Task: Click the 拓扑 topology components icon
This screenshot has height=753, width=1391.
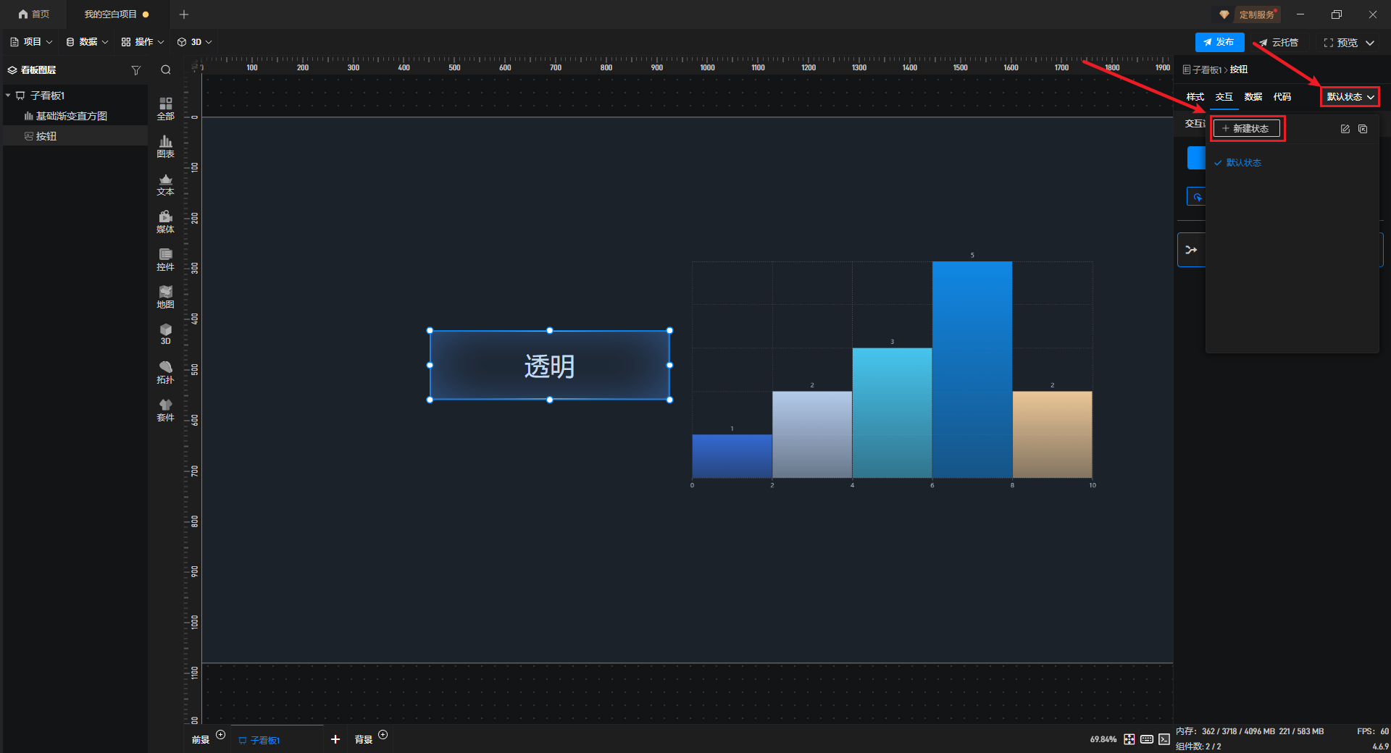Action: tap(165, 372)
